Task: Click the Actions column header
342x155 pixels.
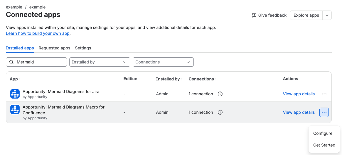Action: click(x=290, y=79)
